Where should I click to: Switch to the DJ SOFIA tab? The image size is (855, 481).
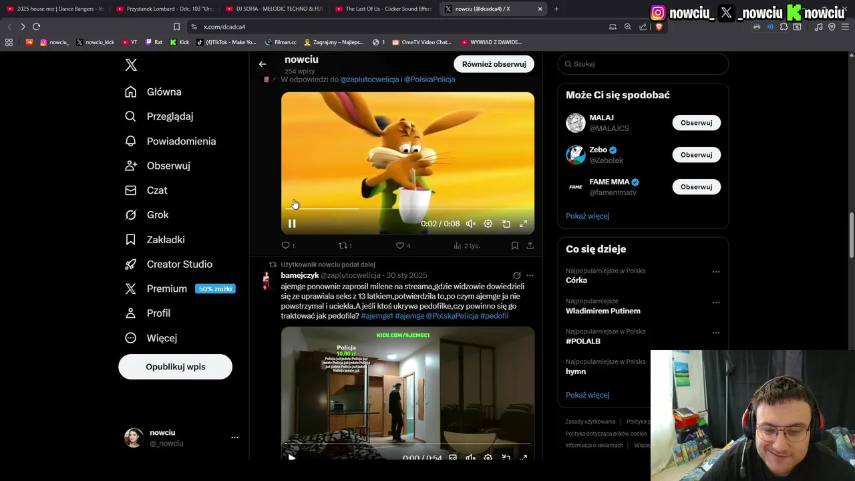[x=274, y=9]
